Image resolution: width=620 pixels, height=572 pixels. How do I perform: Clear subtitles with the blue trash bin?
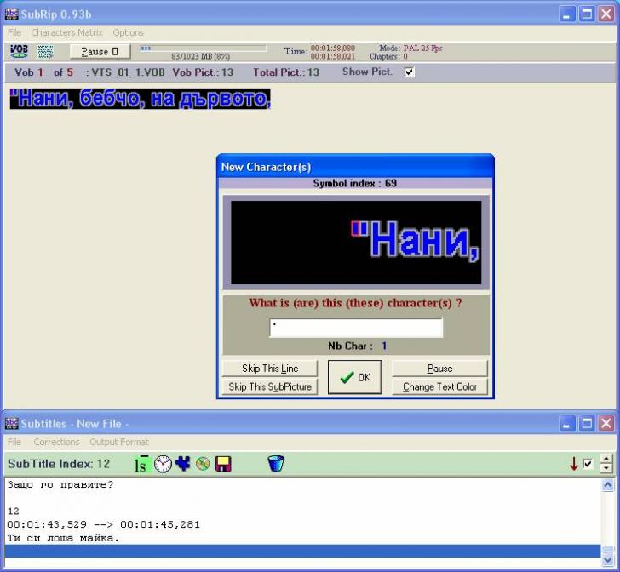[275, 464]
